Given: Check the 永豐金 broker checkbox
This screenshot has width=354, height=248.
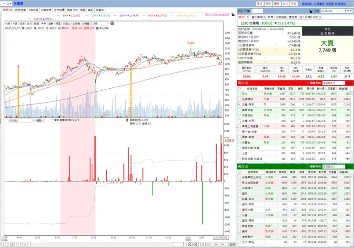Looking at the screenshot, I should tap(239, 143).
